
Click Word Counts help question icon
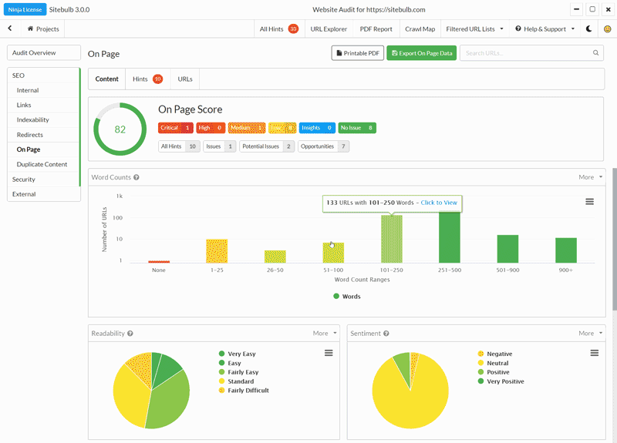pos(137,177)
